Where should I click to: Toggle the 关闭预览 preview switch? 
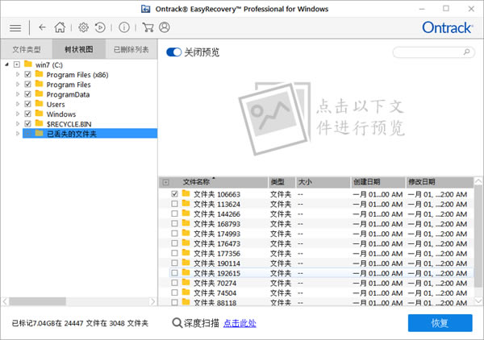point(173,52)
